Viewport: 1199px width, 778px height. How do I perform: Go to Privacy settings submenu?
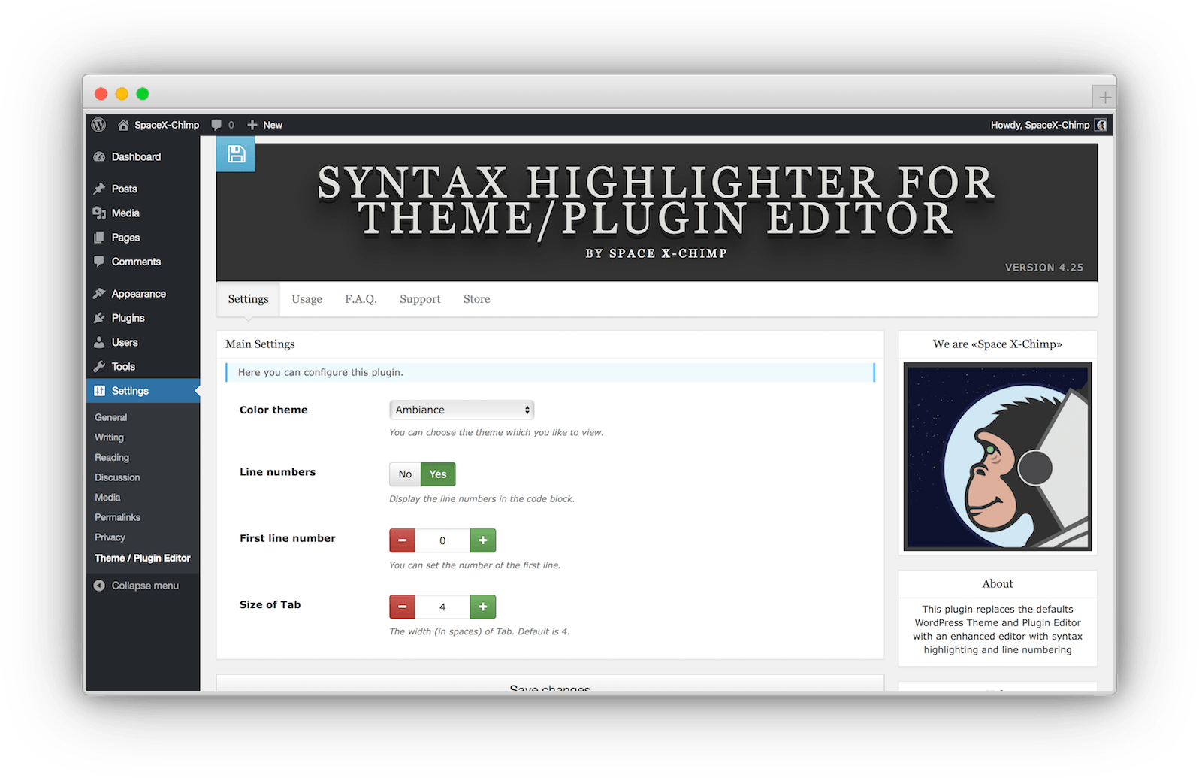pyautogui.click(x=110, y=537)
